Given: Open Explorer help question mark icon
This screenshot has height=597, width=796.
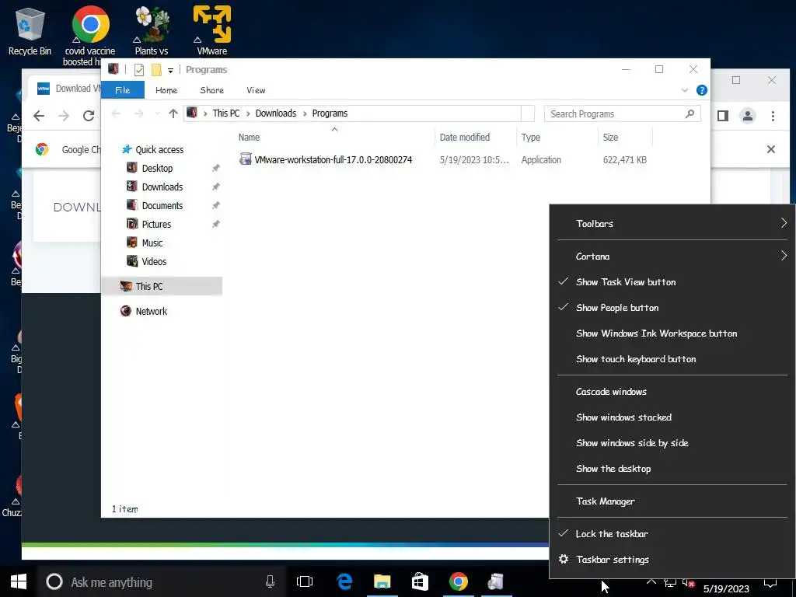Looking at the screenshot, I should tap(702, 90).
